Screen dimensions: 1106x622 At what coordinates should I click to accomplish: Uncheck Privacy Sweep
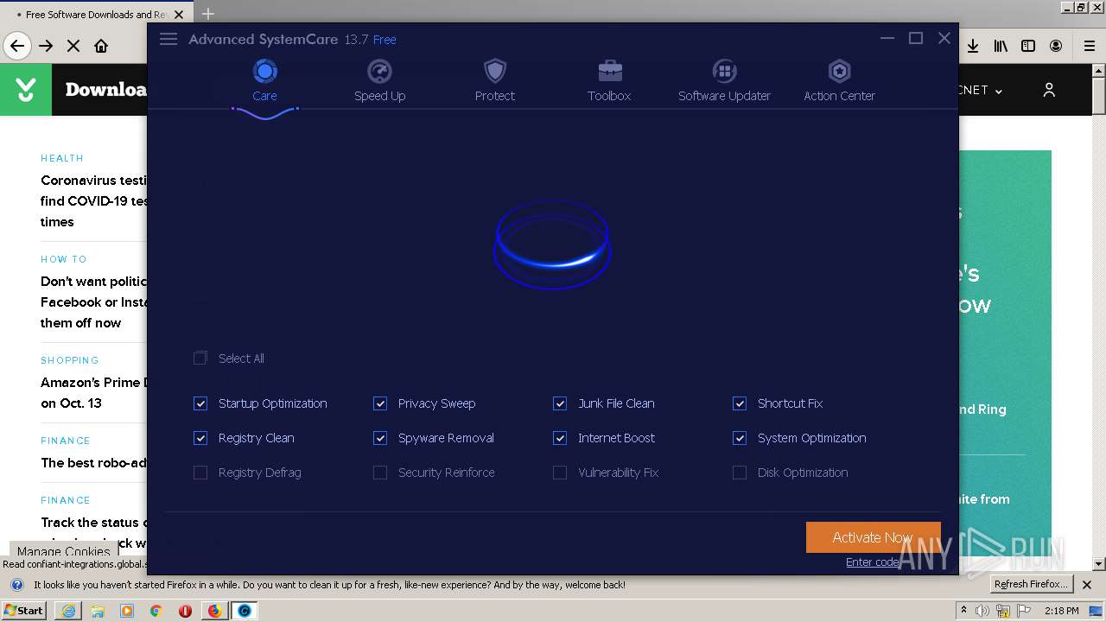click(x=380, y=403)
